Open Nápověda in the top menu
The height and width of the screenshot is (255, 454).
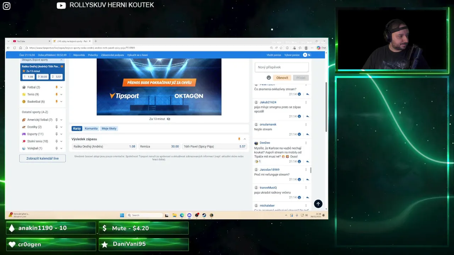(x=79, y=55)
